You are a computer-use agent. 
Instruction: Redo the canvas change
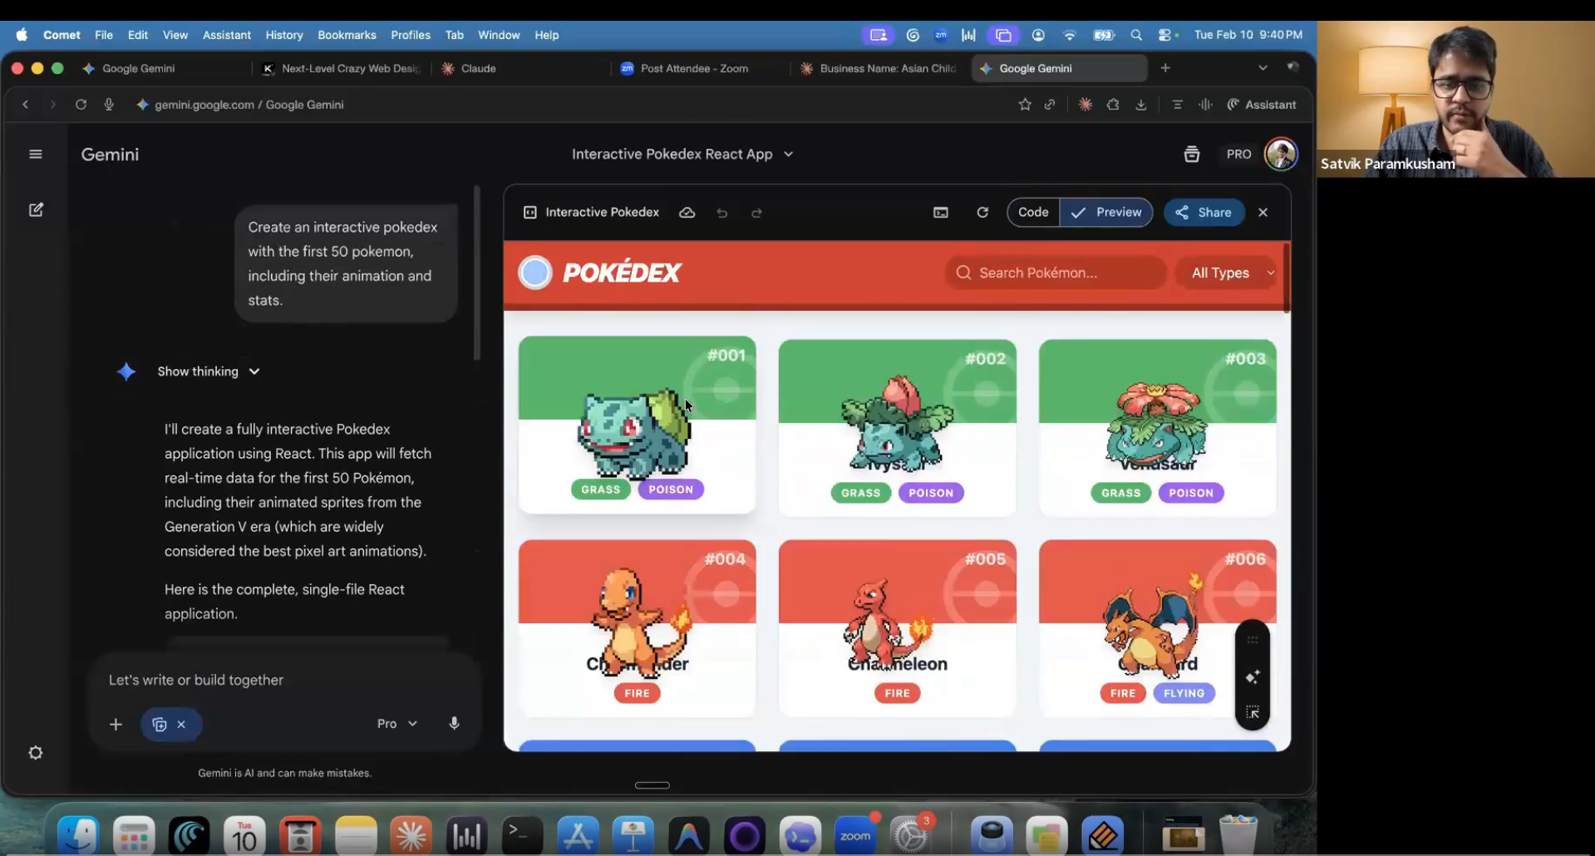(x=756, y=214)
